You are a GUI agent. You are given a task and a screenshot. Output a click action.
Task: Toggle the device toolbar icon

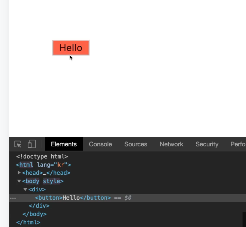(32, 144)
